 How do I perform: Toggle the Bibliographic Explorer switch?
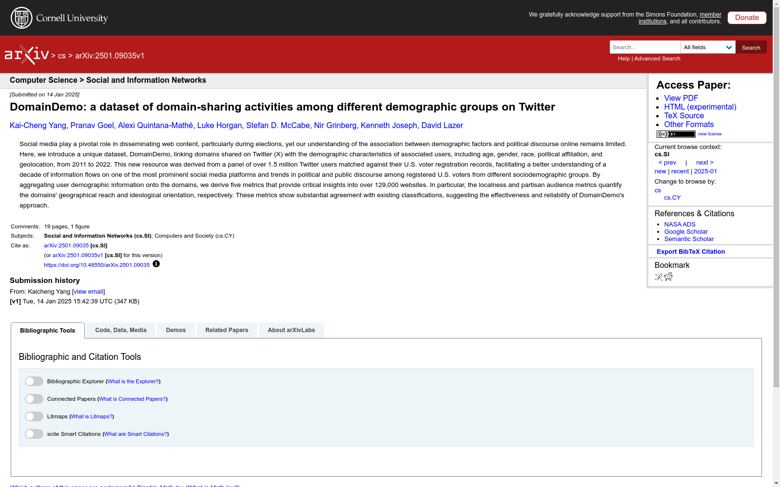pyautogui.click(x=34, y=381)
